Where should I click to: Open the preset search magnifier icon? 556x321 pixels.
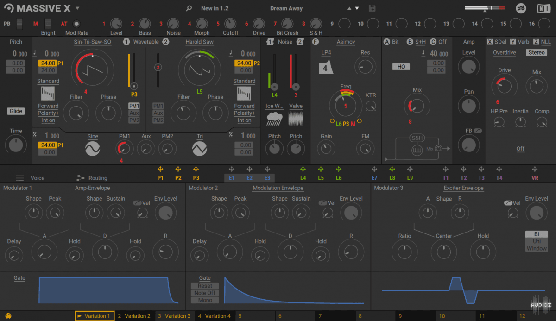(x=189, y=8)
